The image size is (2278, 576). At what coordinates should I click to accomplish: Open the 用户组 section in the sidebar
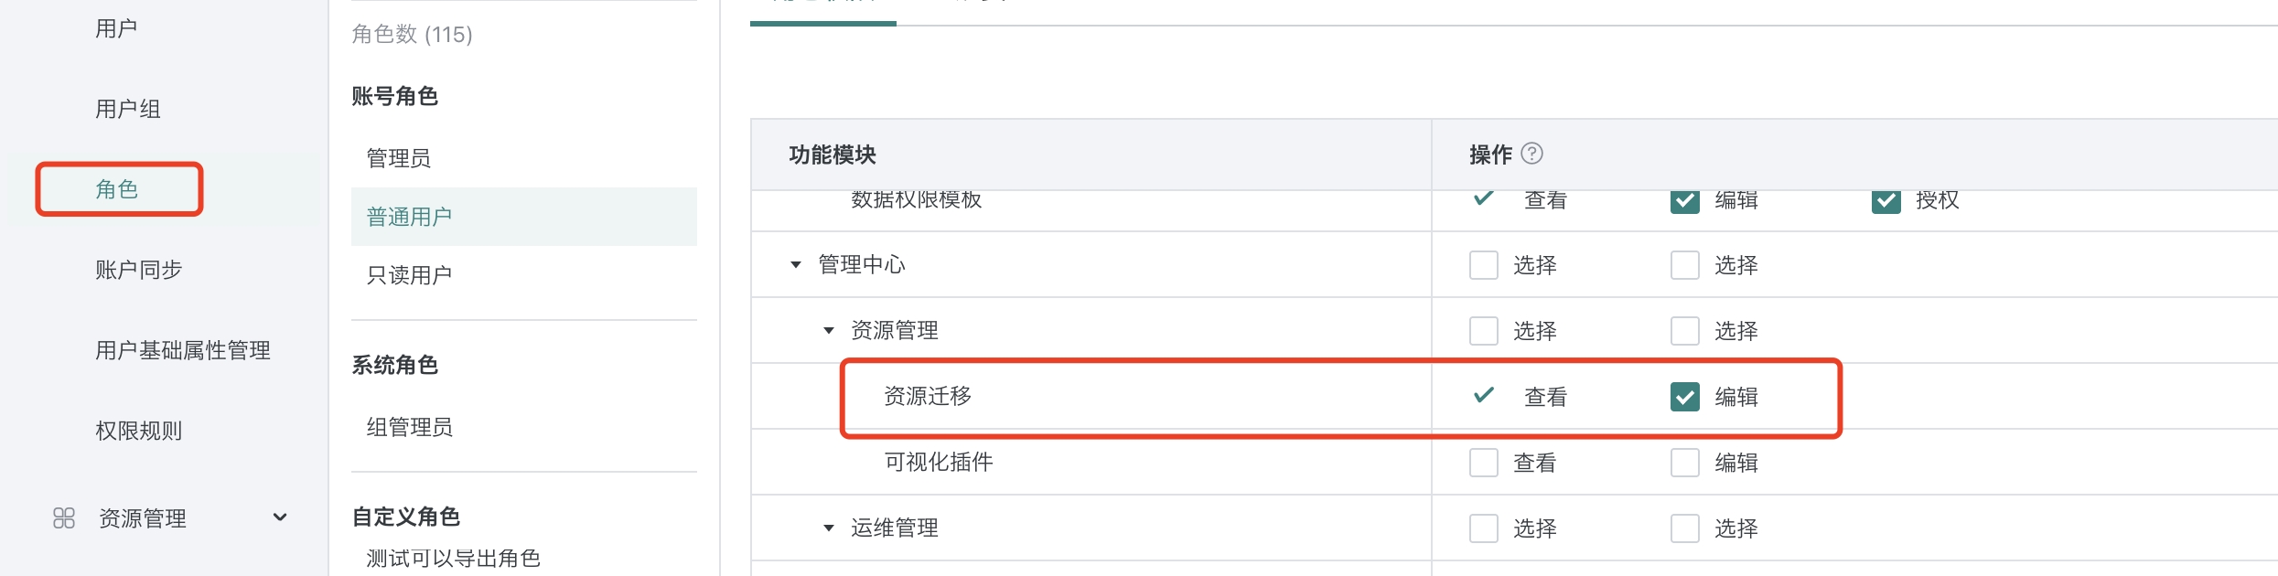[x=127, y=108]
